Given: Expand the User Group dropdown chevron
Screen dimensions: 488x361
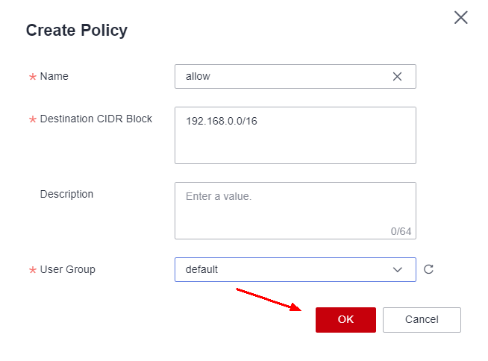Looking at the screenshot, I should click(x=397, y=270).
